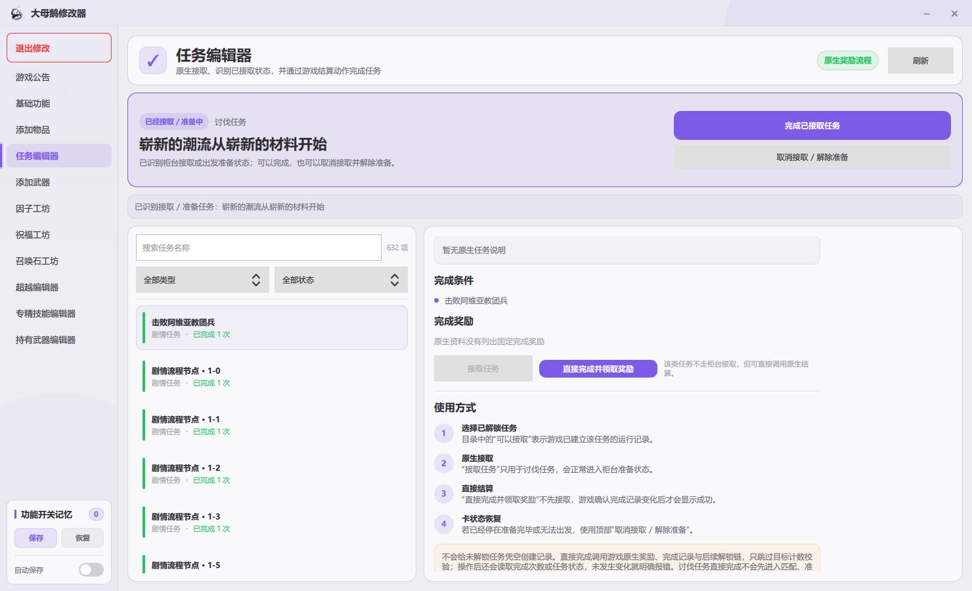This screenshot has height=591, width=972.
Task: Open the 全部类型 filter dropdown
Action: pos(202,280)
